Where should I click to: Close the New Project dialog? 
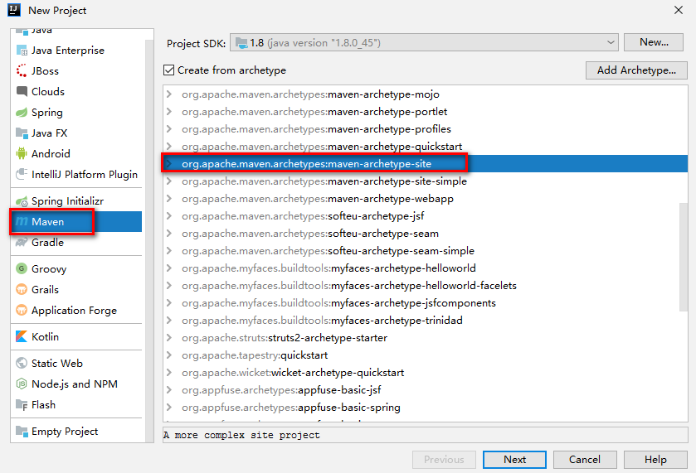[679, 10]
